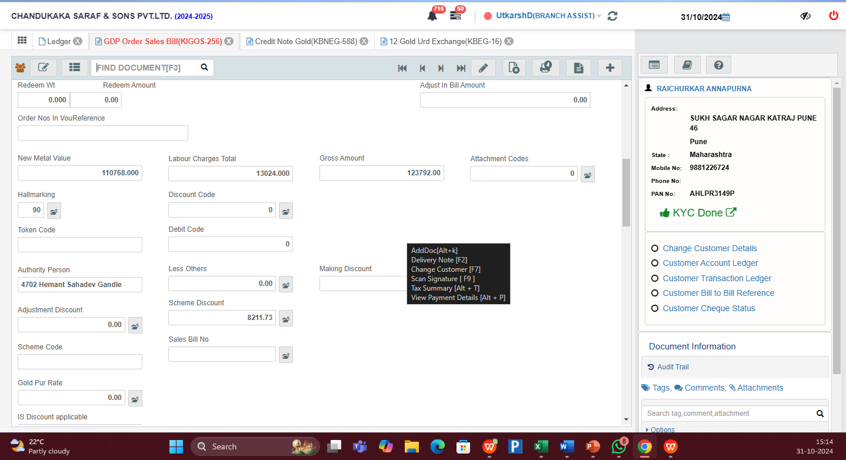Open Less Others folder lookup icon
Screen dimensions: 846x460
pos(285,284)
